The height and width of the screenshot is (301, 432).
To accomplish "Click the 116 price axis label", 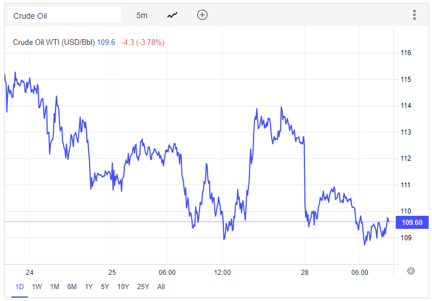I will tap(405, 53).
